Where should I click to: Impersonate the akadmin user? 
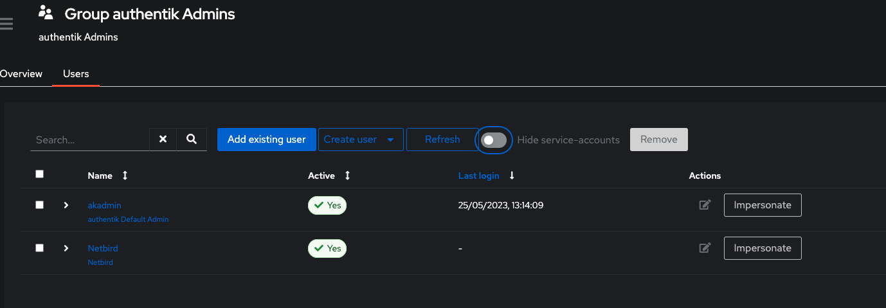click(x=762, y=205)
